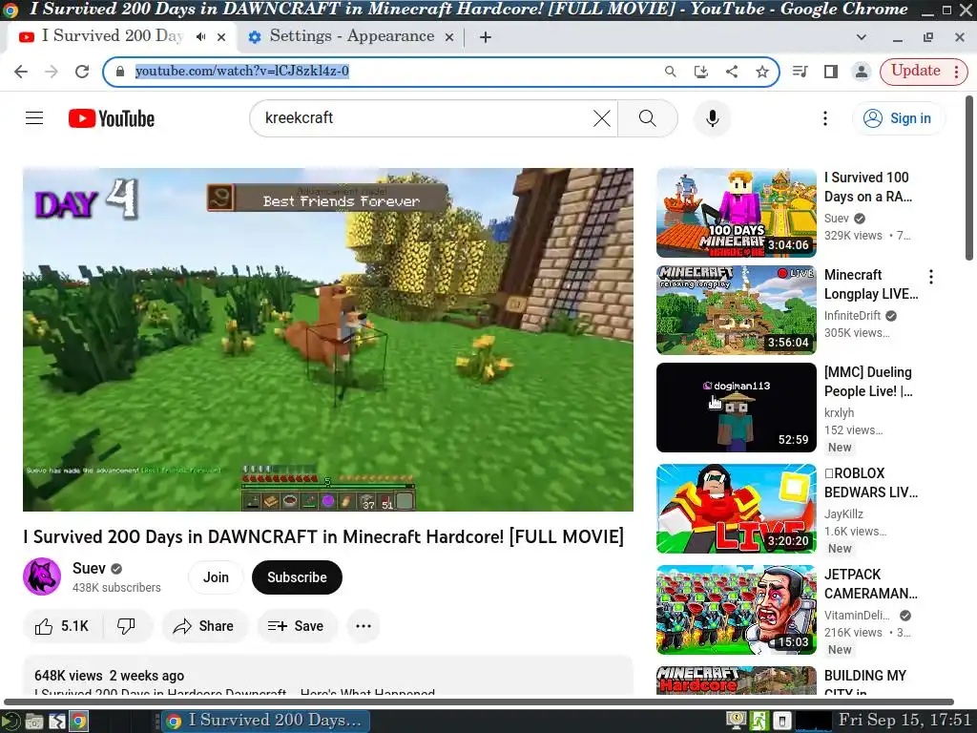The height and width of the screenshot is (733, 977).
Task: Open a new browser tab
Action: [486, 37]
